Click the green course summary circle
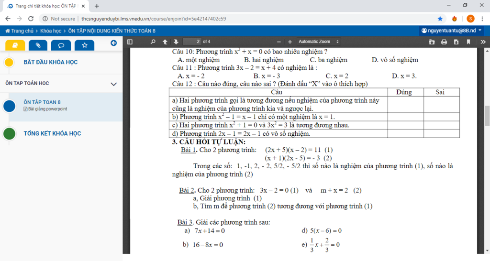 pos(10,134)
